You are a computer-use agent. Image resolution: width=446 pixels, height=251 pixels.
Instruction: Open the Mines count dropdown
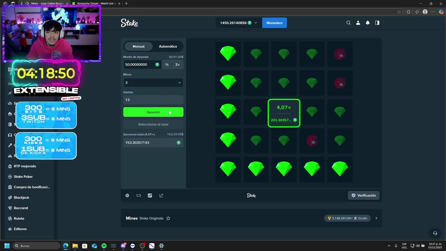(x=153, y=83)
